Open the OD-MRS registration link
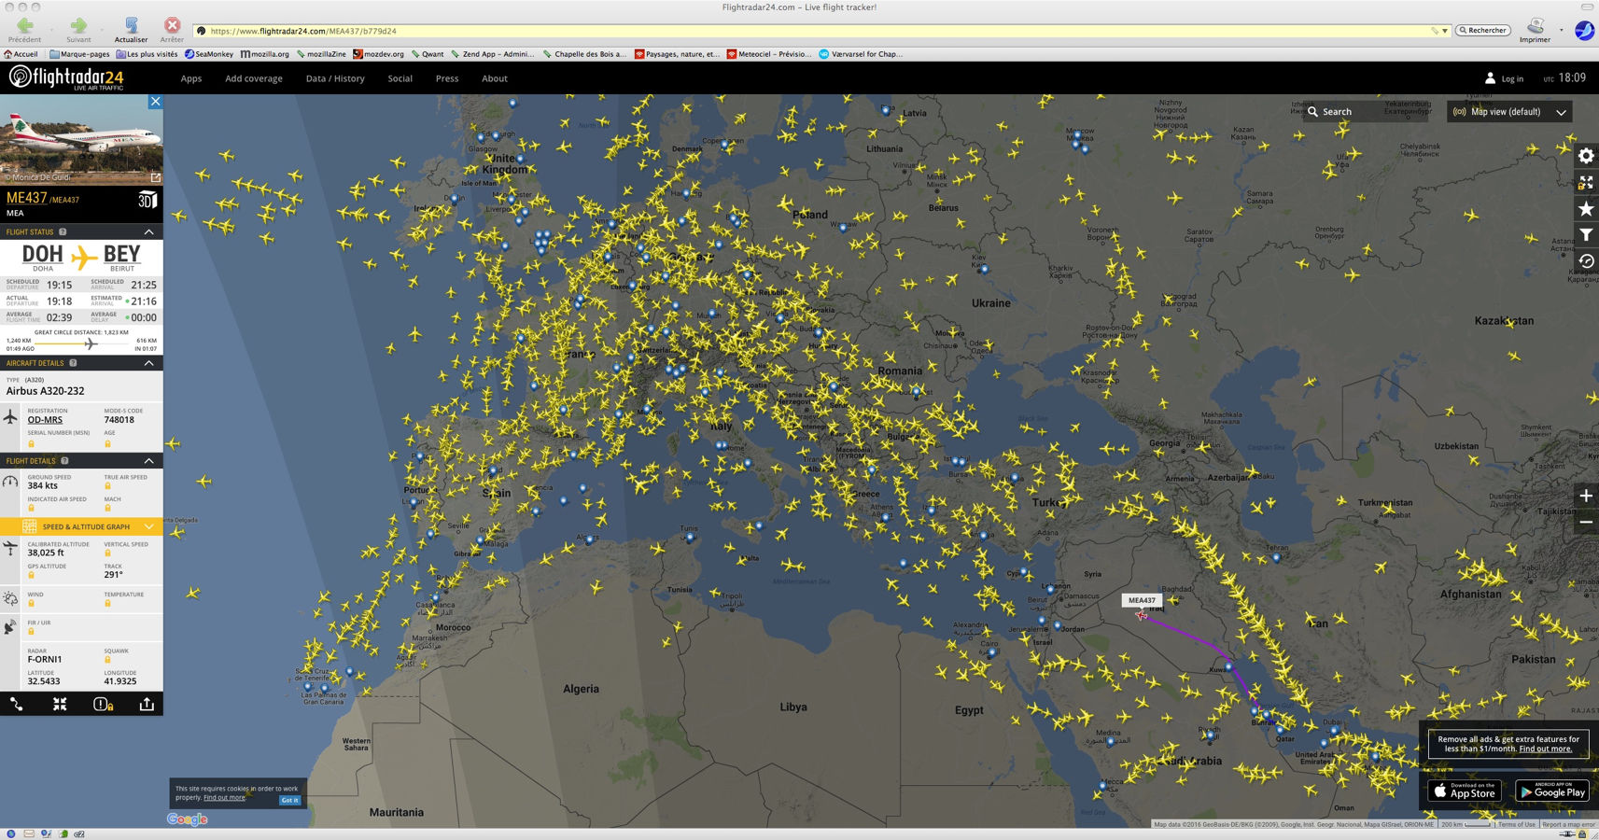 pyautogui.click(x=45, y=420)
